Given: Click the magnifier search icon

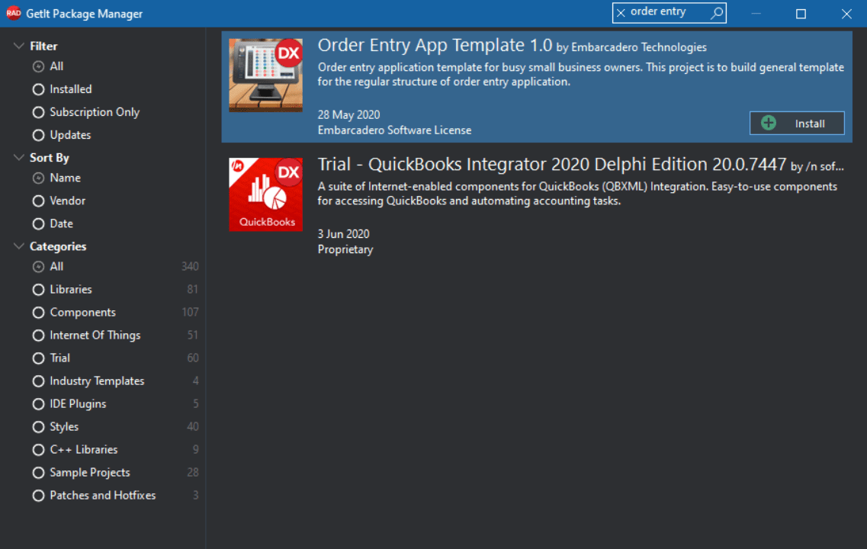Looking at the screenshot, I should point(717,13).
